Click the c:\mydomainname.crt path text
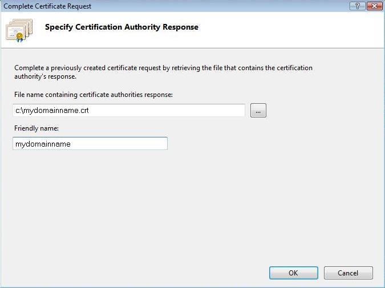Image resolution: width=385 pixels, height=288 pixels. (x=52, y=111)
